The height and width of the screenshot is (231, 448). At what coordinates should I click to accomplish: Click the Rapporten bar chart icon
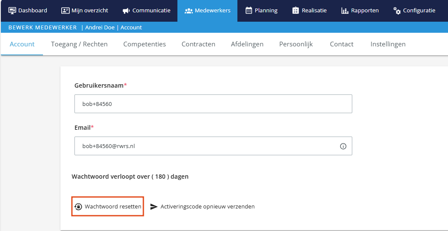[x=345, y=11]
